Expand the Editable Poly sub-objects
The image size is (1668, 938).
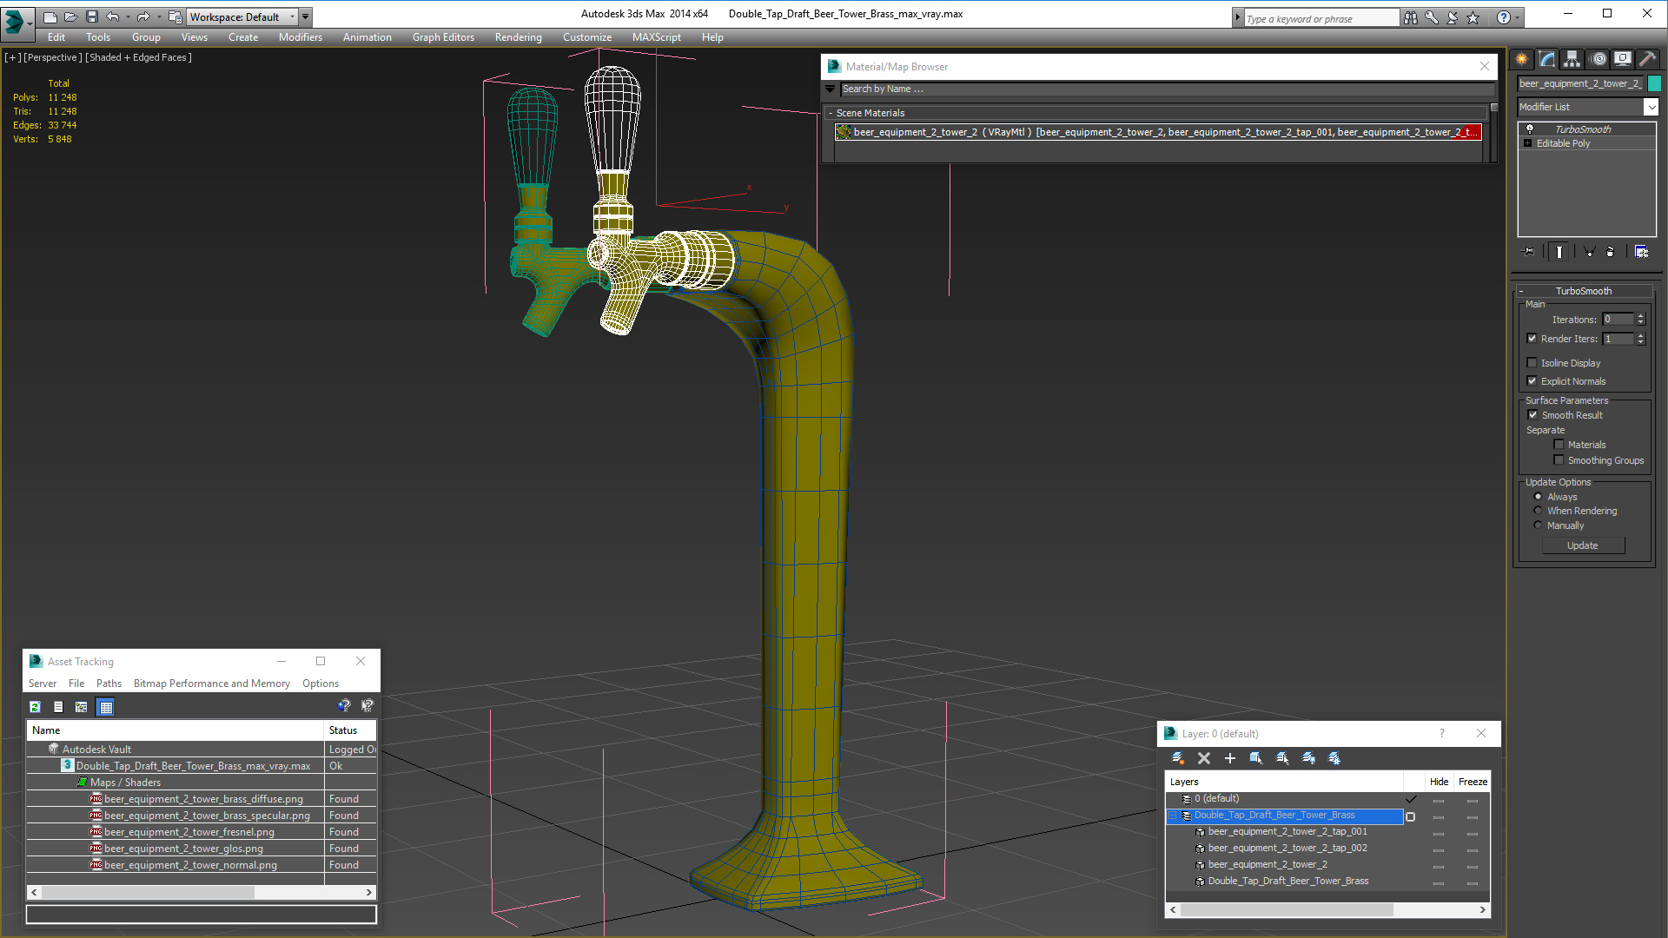(x=1528, y=143)
